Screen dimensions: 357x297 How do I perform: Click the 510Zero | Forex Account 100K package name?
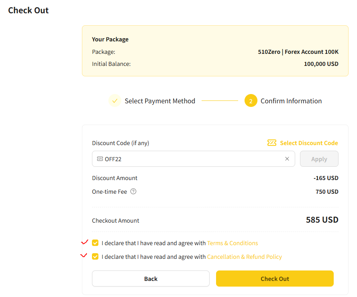click(x=298, y=52)
